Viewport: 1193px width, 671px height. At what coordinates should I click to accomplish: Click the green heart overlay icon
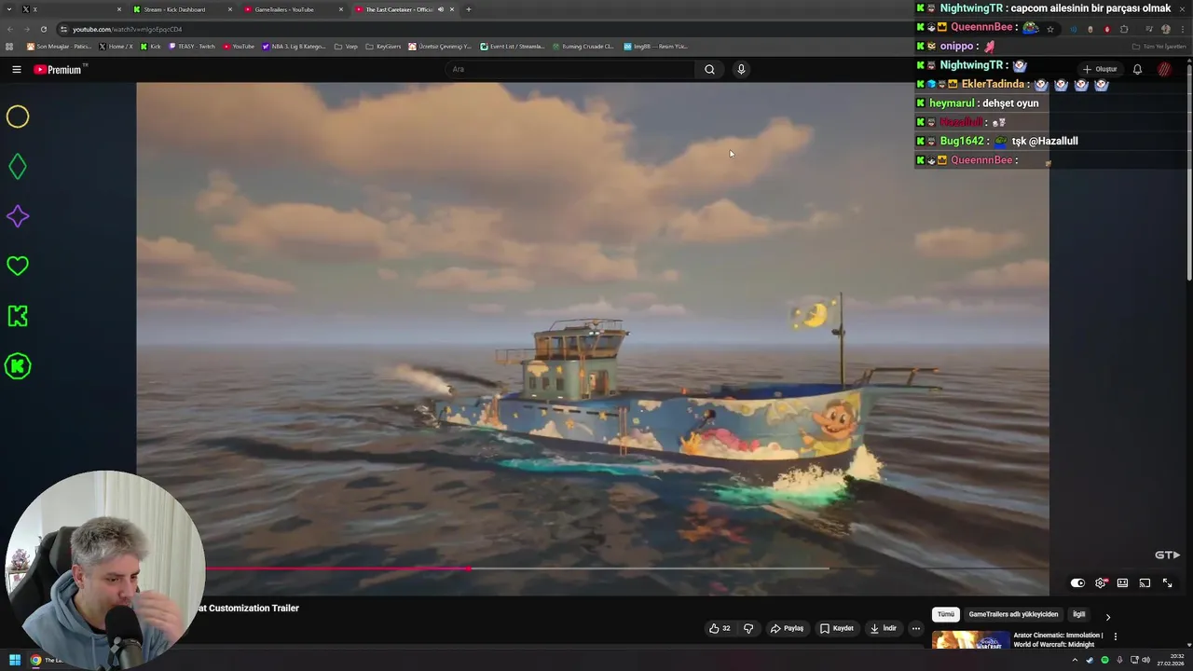(x=18, y=266)
